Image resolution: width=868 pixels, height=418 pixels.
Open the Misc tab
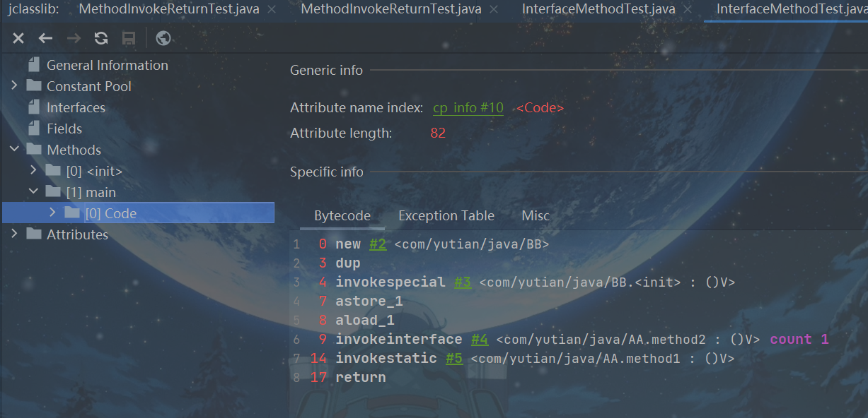coord(535,216)
